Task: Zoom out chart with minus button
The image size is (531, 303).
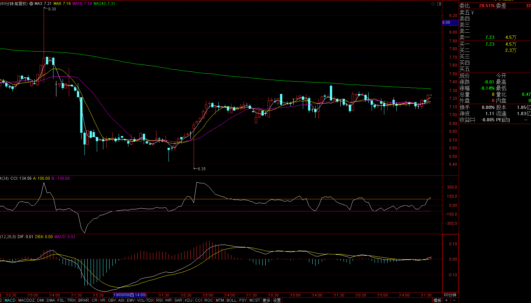Action: point(454,300)
